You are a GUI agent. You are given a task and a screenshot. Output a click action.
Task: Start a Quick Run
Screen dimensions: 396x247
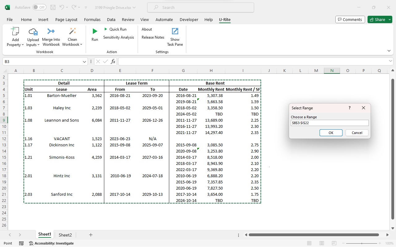pyautogui.click(x=117, y=29)
